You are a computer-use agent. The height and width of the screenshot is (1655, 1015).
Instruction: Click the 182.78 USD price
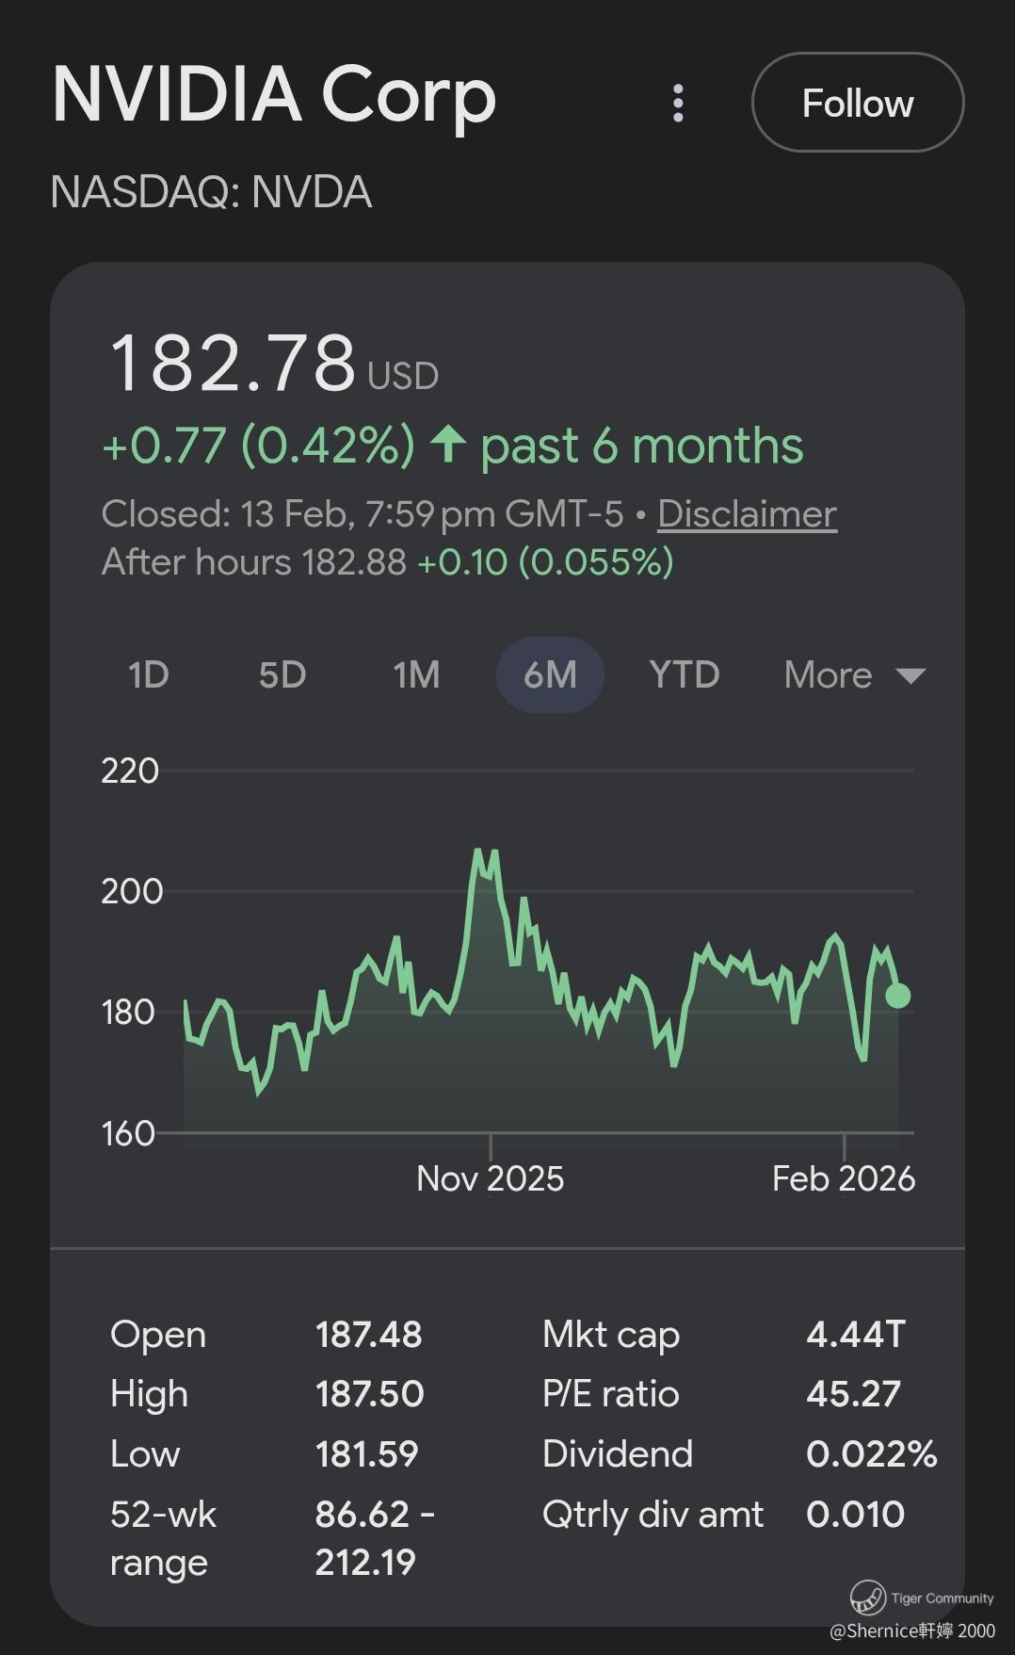coord(234,364)
